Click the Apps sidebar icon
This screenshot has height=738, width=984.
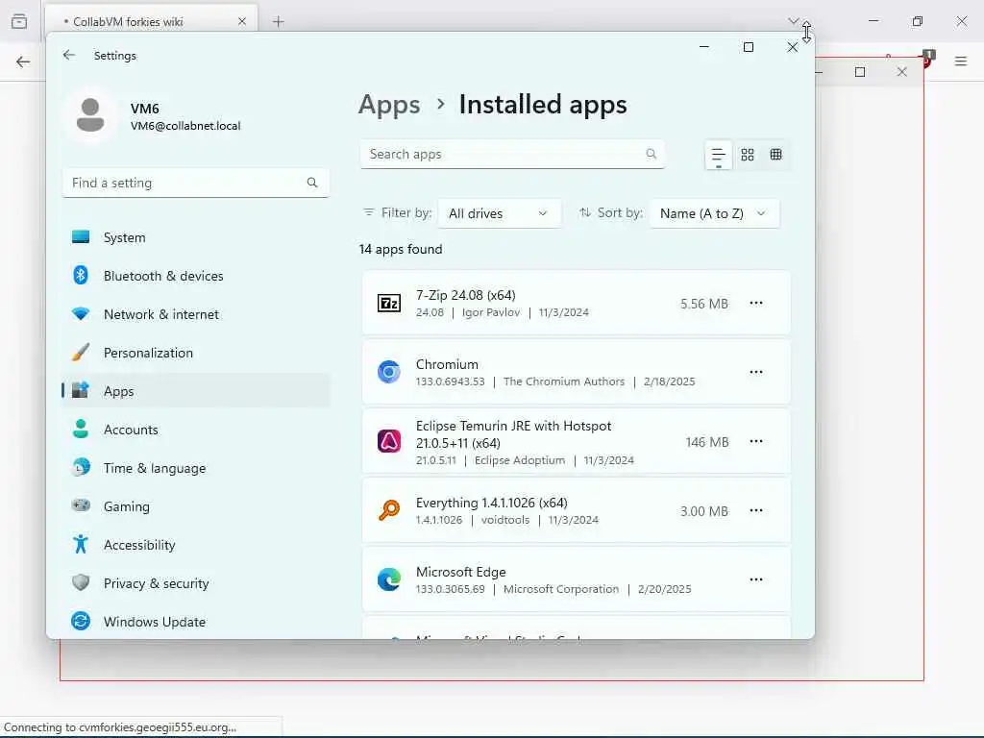click(81, 390)
